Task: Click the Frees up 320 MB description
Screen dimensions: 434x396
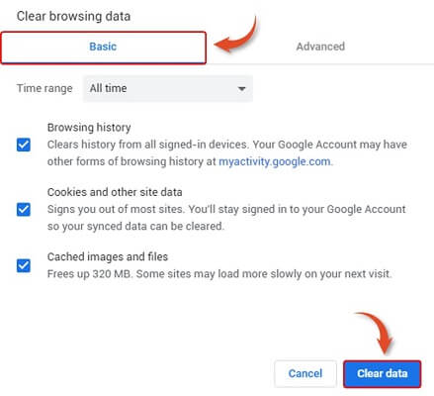Action: (219, 274)
